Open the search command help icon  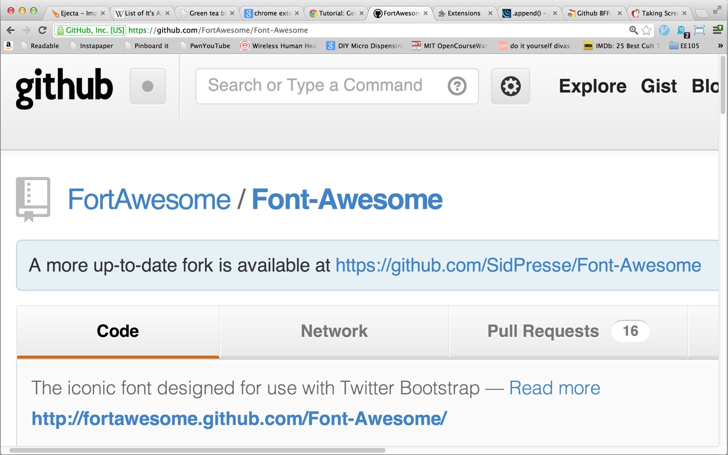pyautogui.click(x=457, y=86)
